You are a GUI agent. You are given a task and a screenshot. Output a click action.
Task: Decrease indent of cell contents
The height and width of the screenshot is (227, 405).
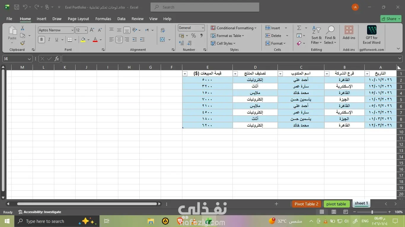pyautogui.click(x=135, y=39)
